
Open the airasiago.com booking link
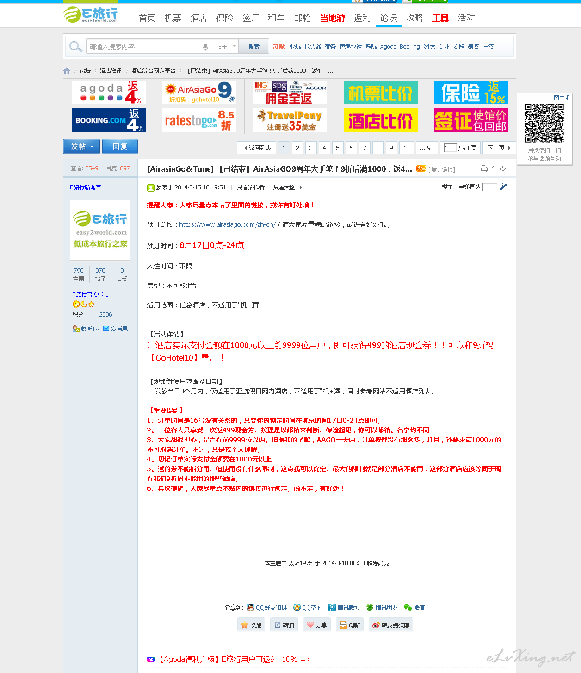[227, 224]
